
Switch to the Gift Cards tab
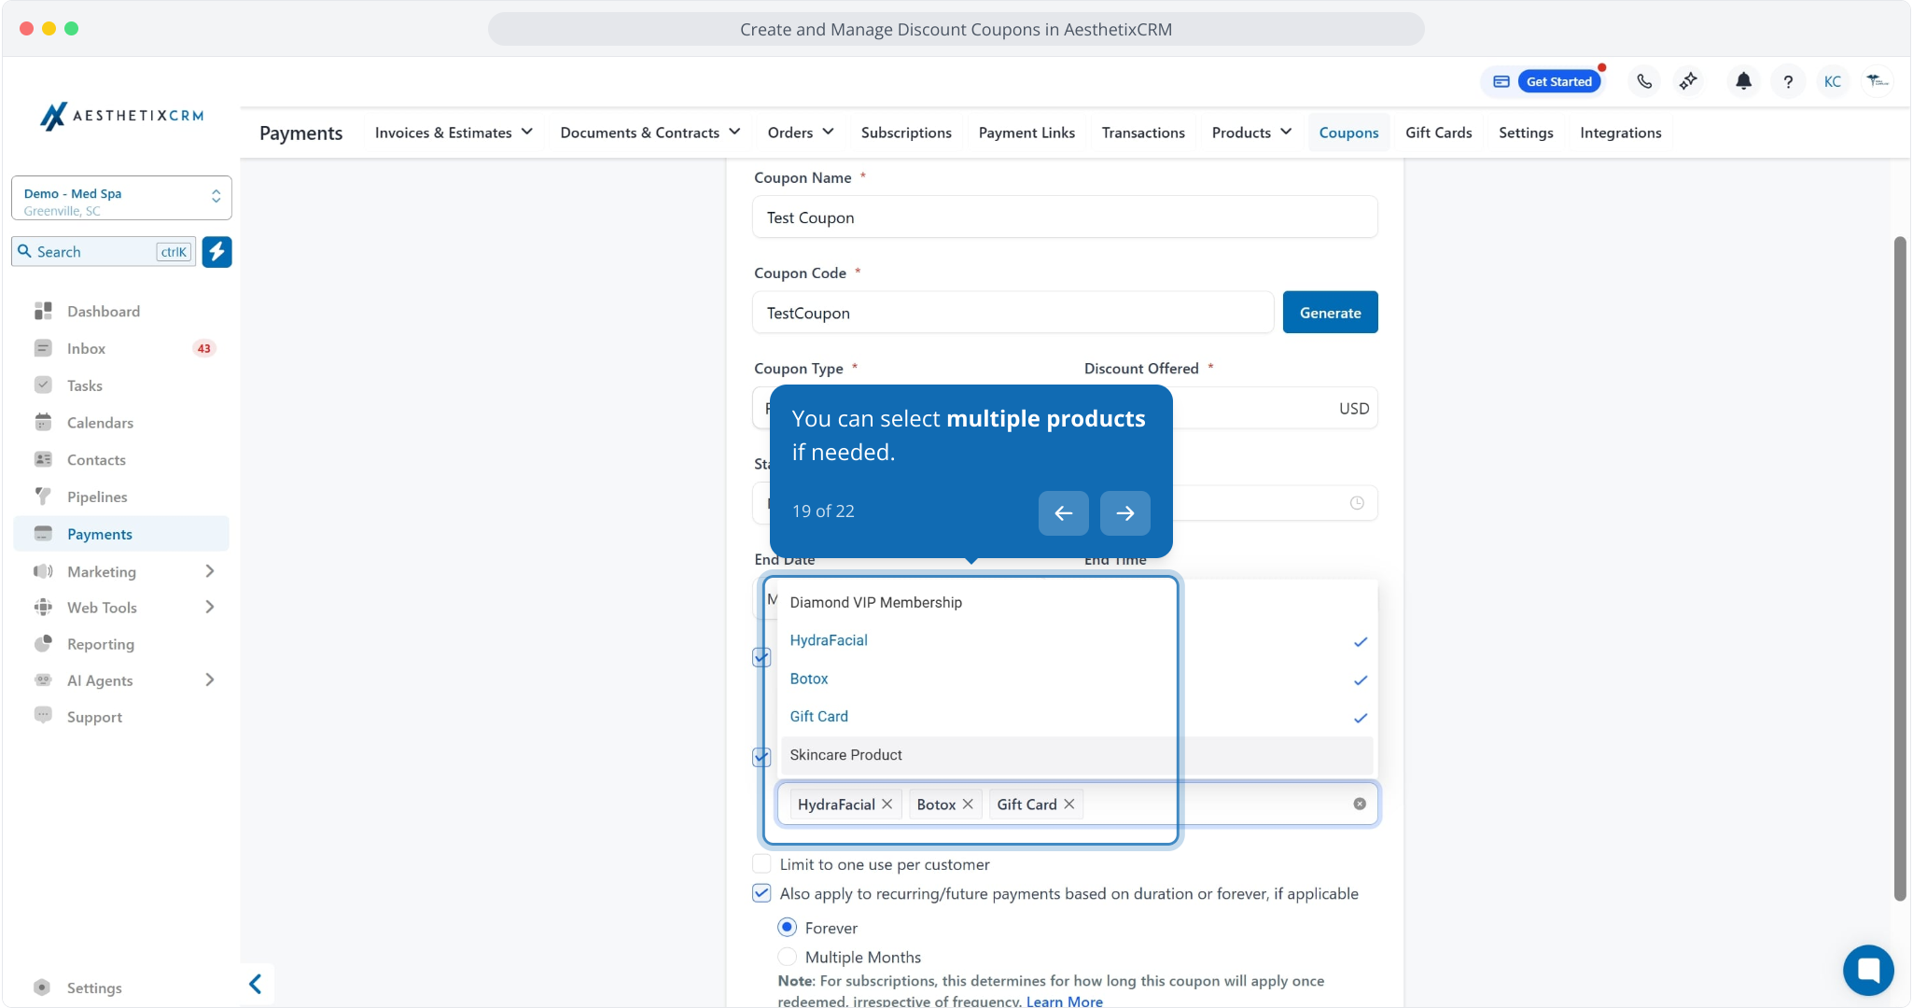[x=1438, y=133]
